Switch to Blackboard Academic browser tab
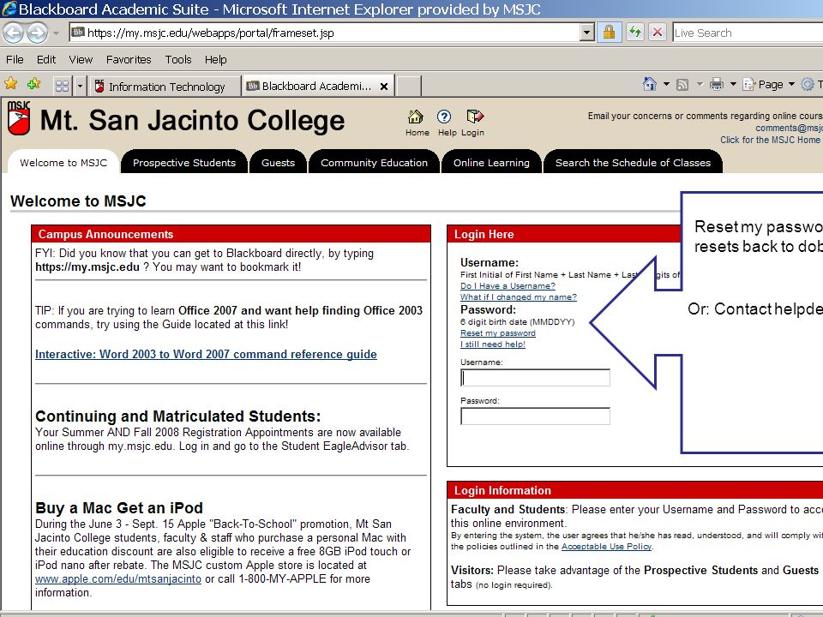 [319, 86]
